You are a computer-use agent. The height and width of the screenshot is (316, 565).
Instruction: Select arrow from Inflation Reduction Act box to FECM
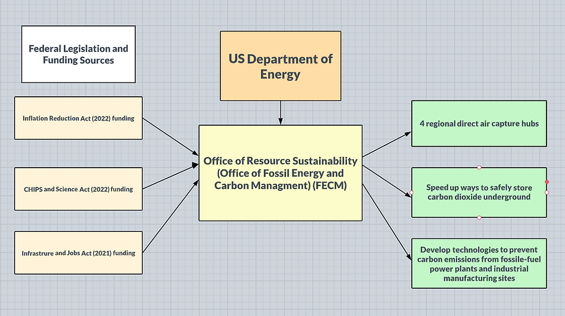point(171,137)
